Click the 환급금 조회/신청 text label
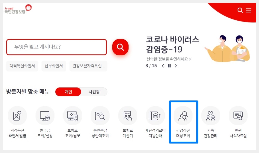This screenshot has width=259, height=153. pos(45,133)
